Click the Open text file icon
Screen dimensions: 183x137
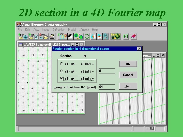(34, 36)
